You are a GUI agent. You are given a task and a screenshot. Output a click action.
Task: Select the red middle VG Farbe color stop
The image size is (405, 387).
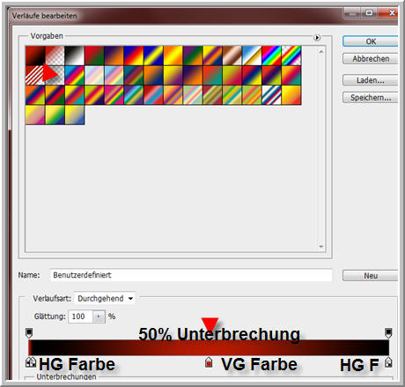click(x=209, y=362)
